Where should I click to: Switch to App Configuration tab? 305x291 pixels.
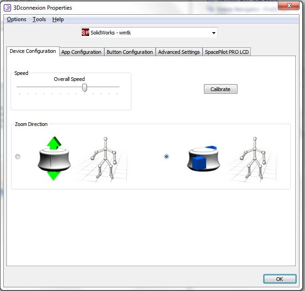click(81, 52)
